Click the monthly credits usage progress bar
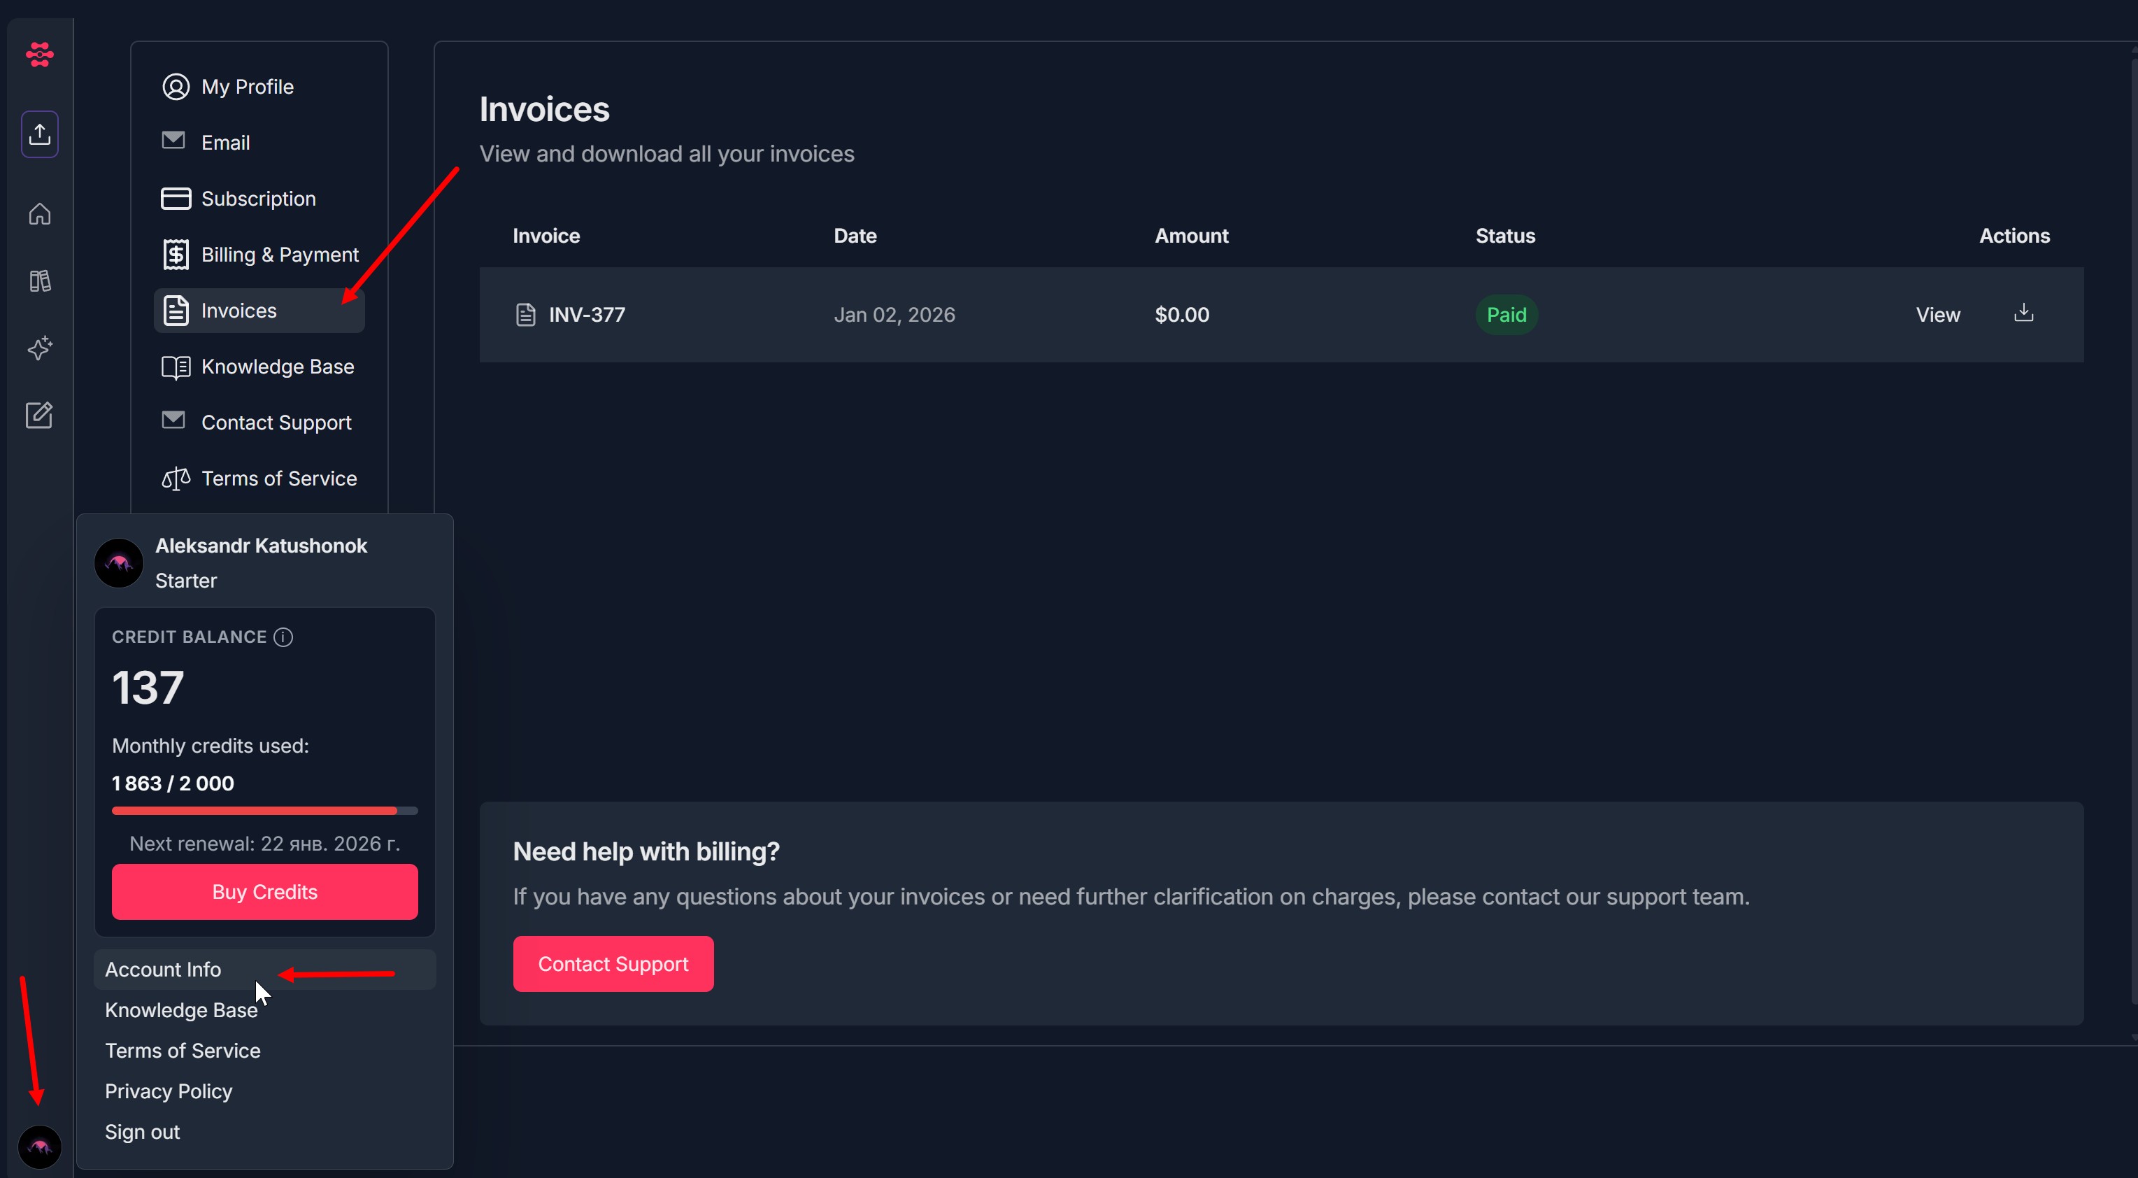 coord(264,810)
